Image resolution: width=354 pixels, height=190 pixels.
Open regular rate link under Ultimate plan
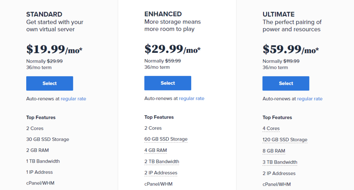click(x=310, y=99)
